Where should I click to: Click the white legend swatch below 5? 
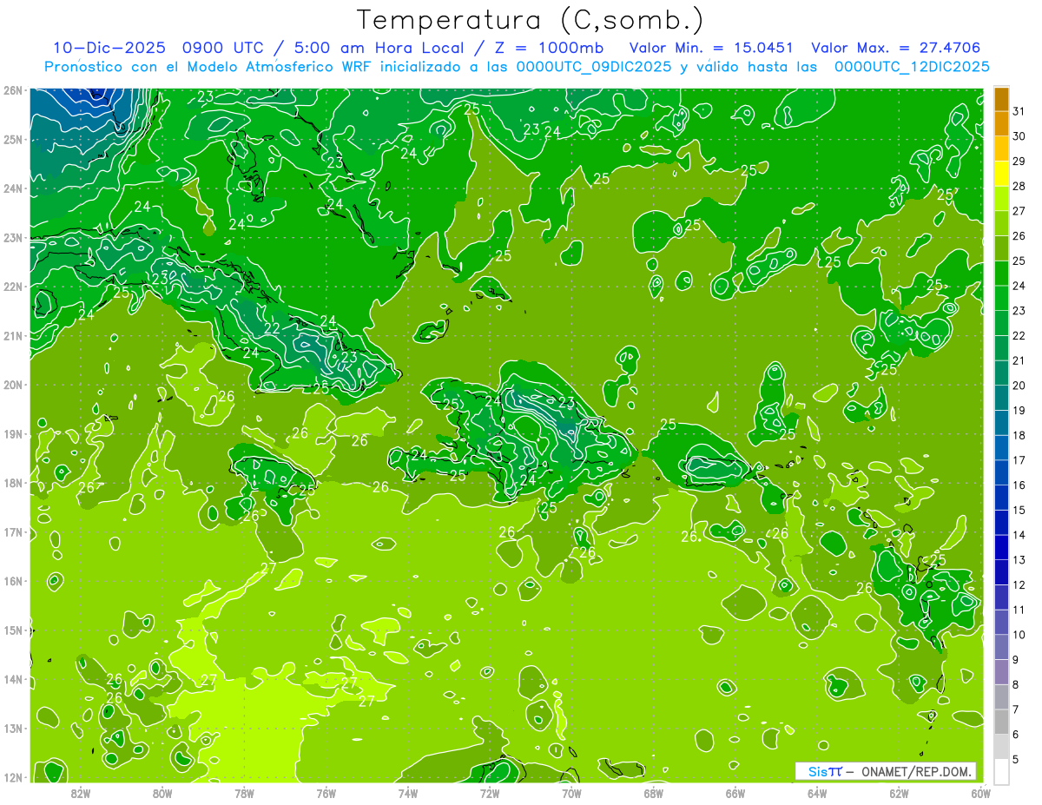click(1001, 771)
